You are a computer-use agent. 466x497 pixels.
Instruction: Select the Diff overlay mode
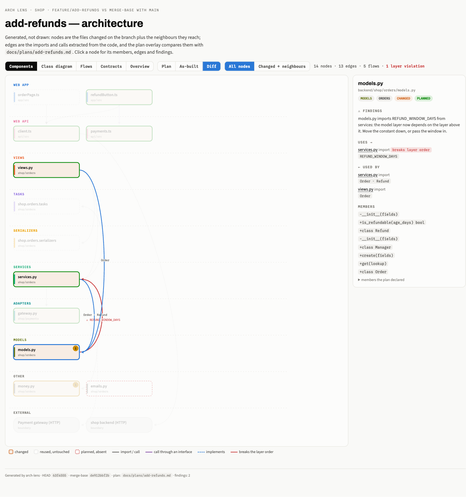[x=212, y=66]
